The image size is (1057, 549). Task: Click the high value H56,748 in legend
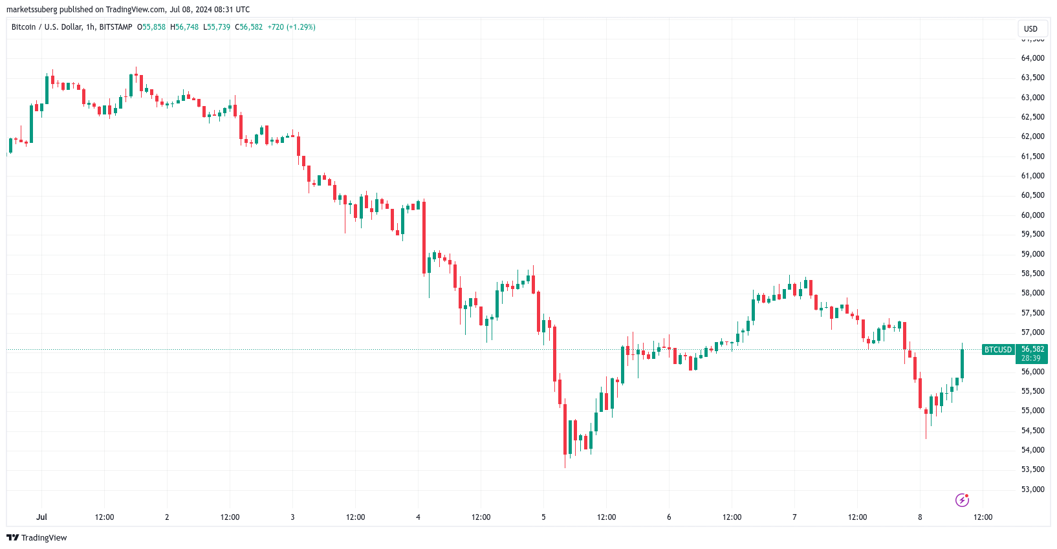click(x=184, y=27)
